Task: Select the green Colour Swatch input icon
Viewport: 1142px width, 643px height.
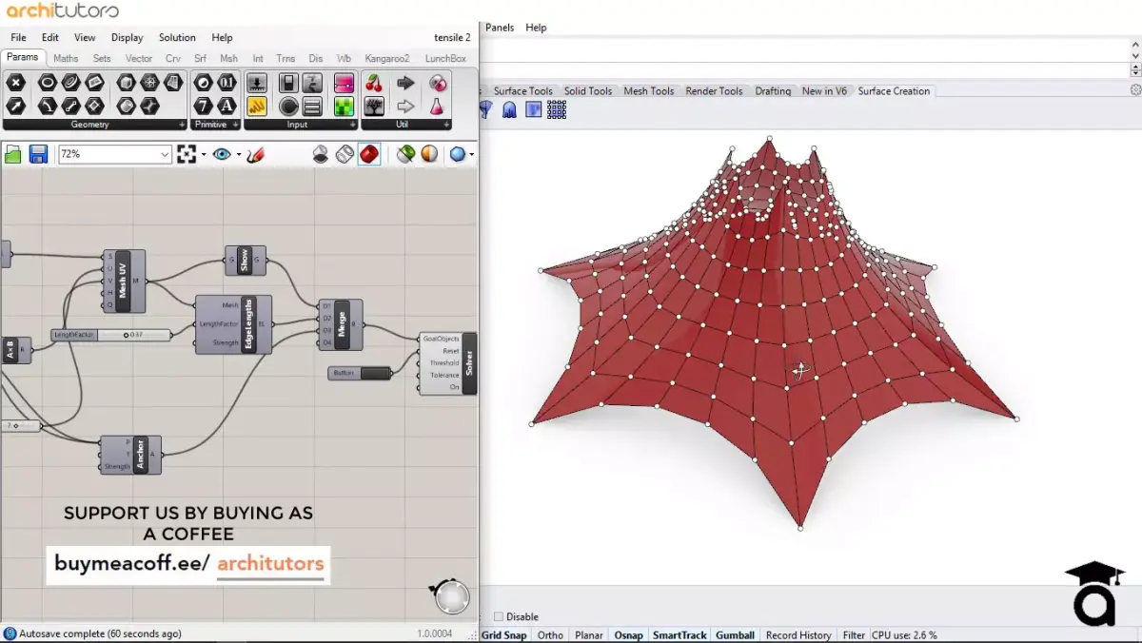Action: [x=345, y=106]
